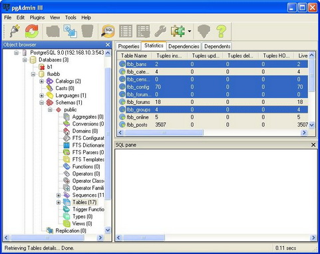Open the Edit menu
This screenshot has width=320, height=254.
tap(21, 17)
